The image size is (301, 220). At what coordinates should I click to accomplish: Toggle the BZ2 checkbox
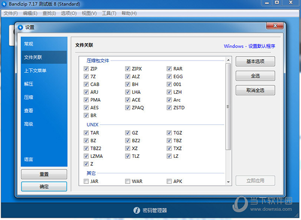[x=127, y=141]
